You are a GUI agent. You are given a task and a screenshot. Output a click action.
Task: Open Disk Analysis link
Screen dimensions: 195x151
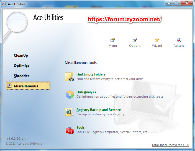[86, 92]
